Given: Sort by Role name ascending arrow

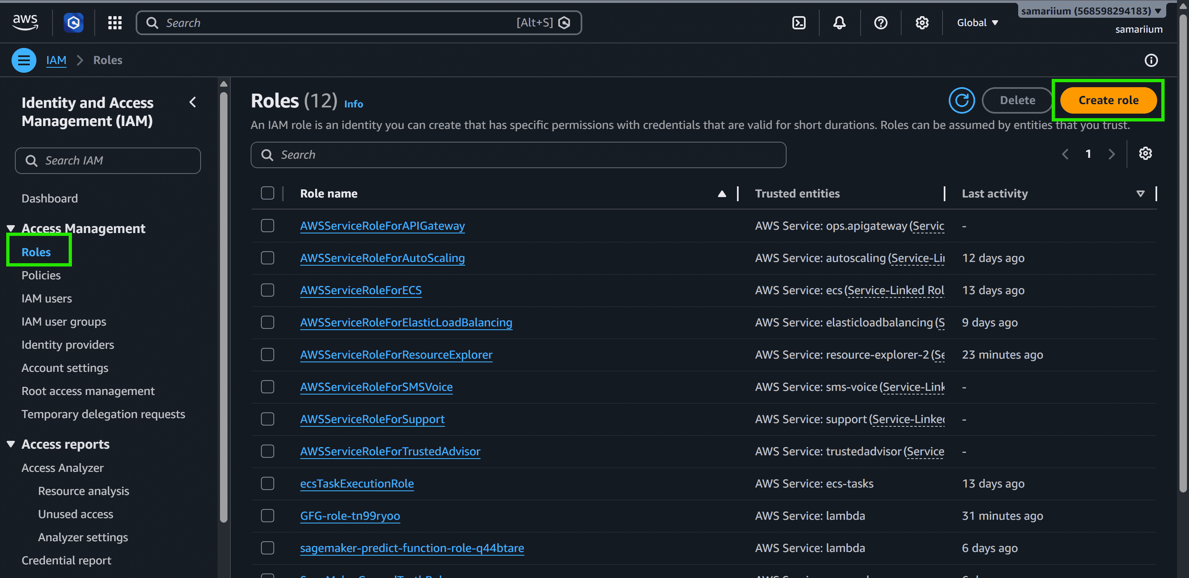Looking at the screenshot, I should 721,194.
